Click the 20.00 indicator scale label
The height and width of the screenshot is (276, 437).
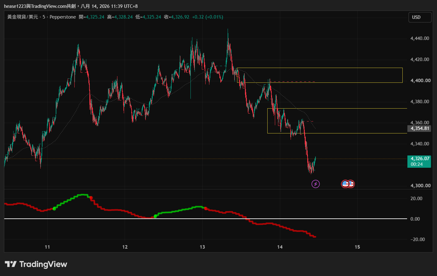point(417,199)
